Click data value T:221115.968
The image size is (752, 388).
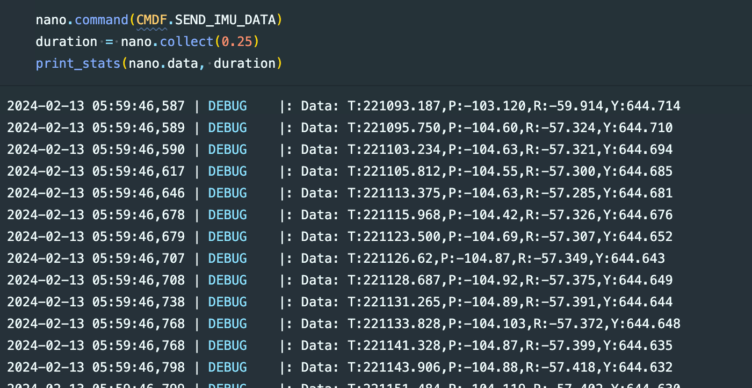click(x=394, y=215)
